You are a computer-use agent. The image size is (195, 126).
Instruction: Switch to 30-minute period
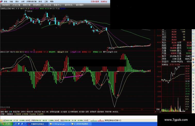193,85
